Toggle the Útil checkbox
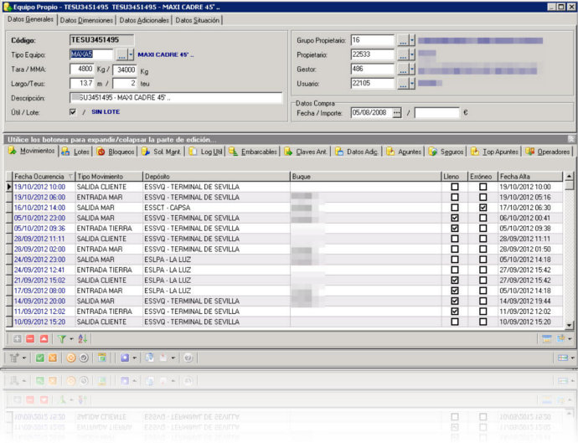 [x=73, y=111]
